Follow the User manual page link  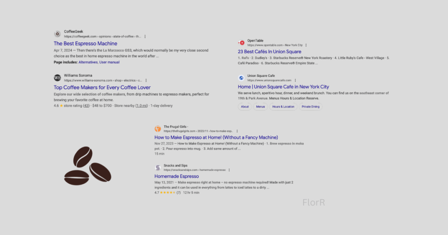(109, 62)
